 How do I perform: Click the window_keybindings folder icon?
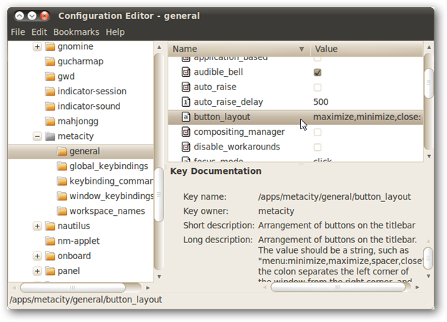62,196
